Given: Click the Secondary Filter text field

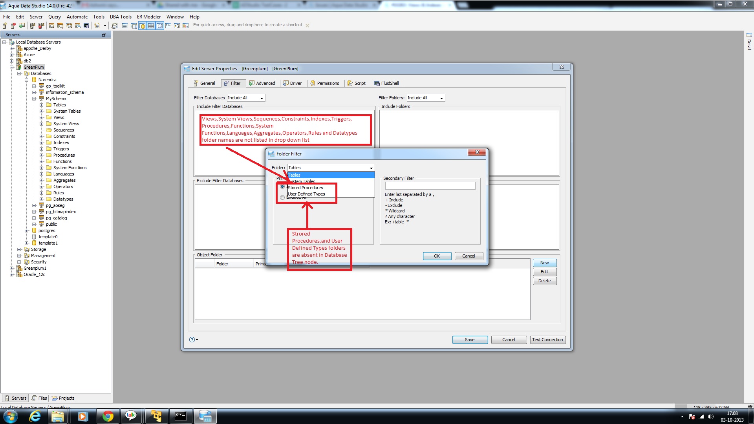Looking at the screenshot, I should (x=430, y=186).
